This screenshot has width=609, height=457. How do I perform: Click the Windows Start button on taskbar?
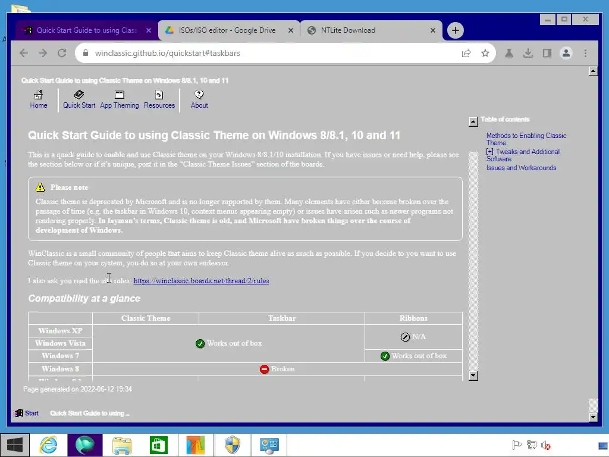tap(15, 445)
